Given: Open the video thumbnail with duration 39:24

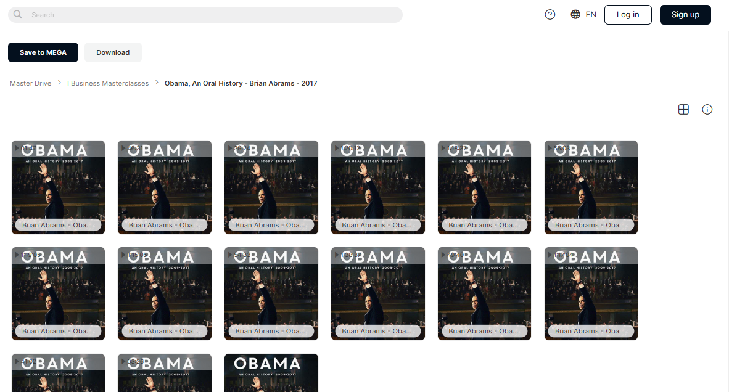Looking at the screenshot, I should [271, 187].
